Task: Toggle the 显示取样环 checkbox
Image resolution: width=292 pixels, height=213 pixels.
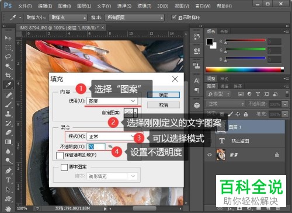Action: coord(174,18)
